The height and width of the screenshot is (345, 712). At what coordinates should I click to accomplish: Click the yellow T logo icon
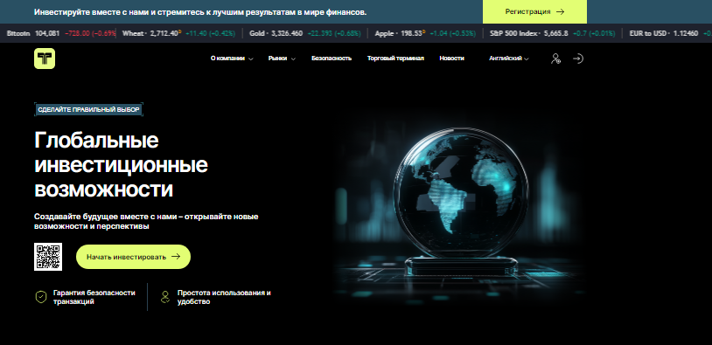pyautogui.click(x=45, y=59)
